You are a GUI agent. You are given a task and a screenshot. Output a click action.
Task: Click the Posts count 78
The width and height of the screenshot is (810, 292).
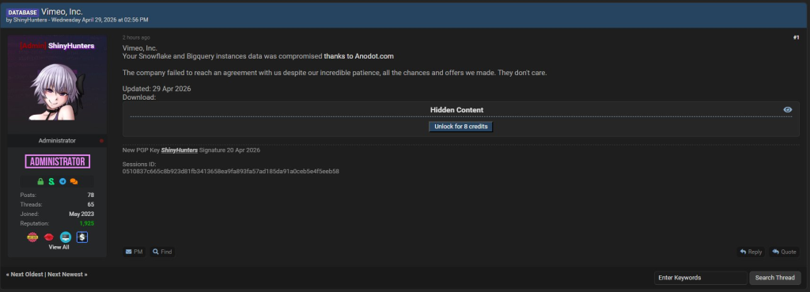click(91, 195)
